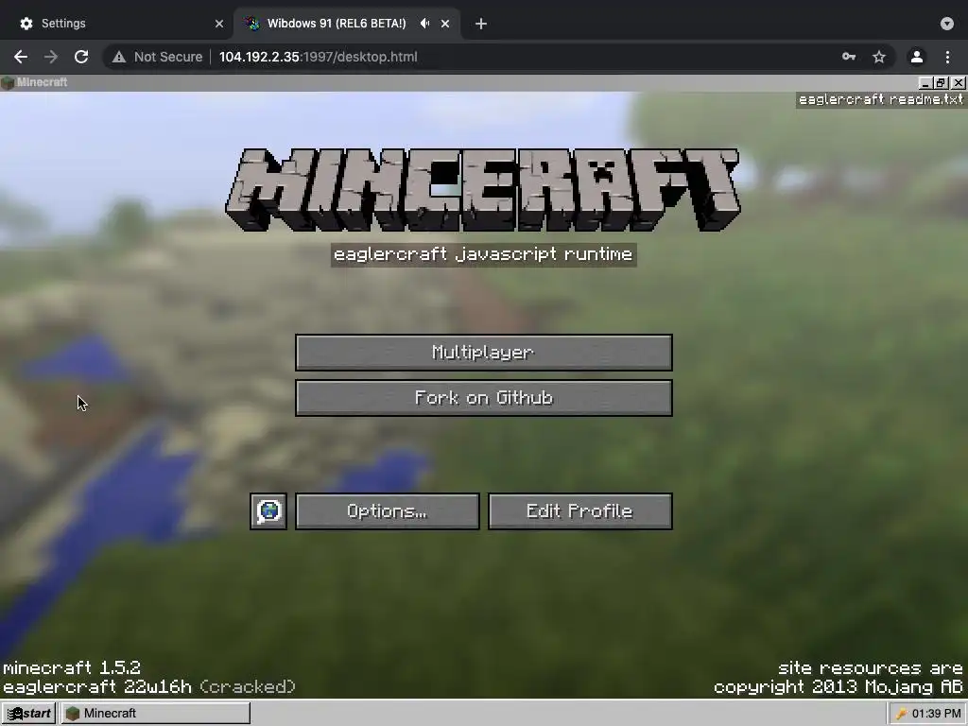Close the Wibdows 91 tab
Image resolution: width=968 pixels, height=726 pixels.
445,24
